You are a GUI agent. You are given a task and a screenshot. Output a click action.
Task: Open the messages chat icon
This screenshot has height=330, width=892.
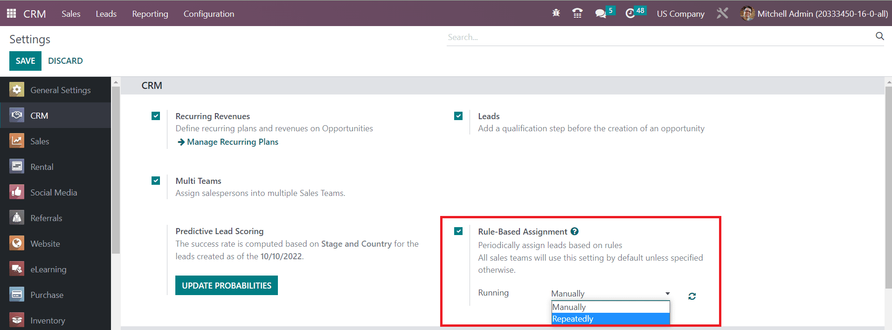coord(601,13)
